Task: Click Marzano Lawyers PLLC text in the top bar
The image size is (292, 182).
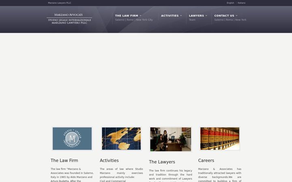Action: [60, 3]
